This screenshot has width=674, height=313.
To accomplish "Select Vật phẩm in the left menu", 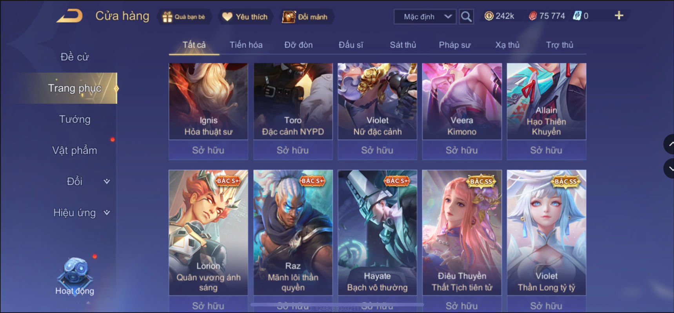I will (x=74, y=150).
